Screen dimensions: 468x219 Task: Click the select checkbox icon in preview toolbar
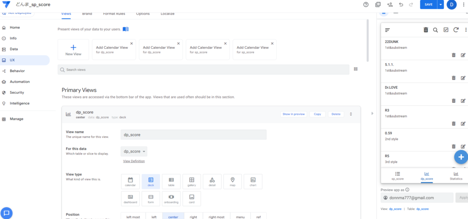446,30
